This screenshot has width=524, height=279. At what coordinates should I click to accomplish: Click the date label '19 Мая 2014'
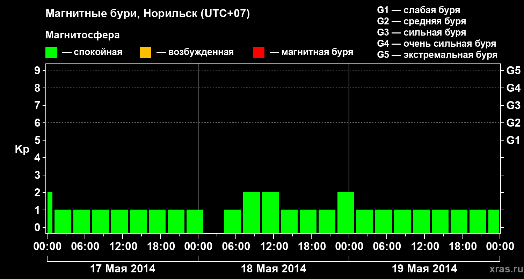[424, 269]
